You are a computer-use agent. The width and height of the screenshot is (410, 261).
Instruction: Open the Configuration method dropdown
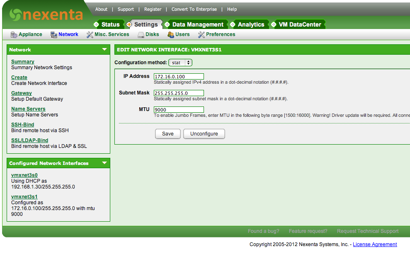click(x=180, y=63)
